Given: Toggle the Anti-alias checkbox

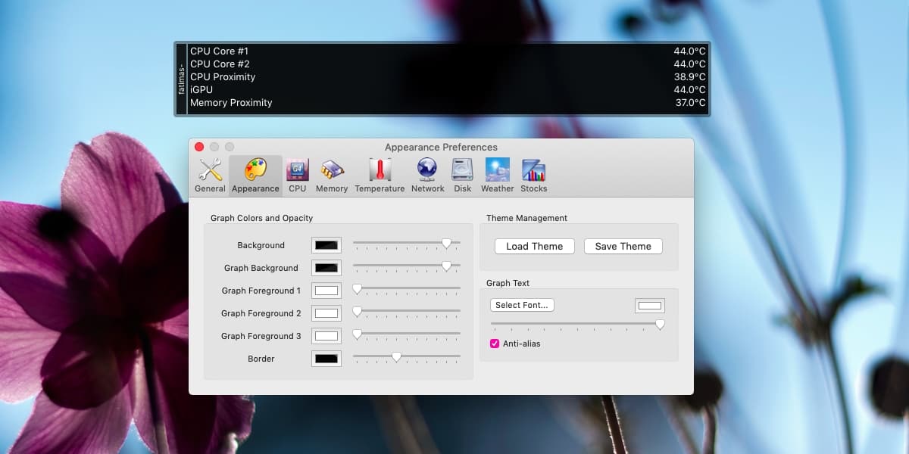Looking at the screenshot, I should coord(495,344).
